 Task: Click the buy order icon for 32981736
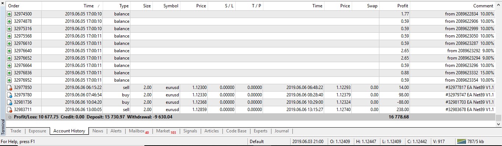[10, 102]
